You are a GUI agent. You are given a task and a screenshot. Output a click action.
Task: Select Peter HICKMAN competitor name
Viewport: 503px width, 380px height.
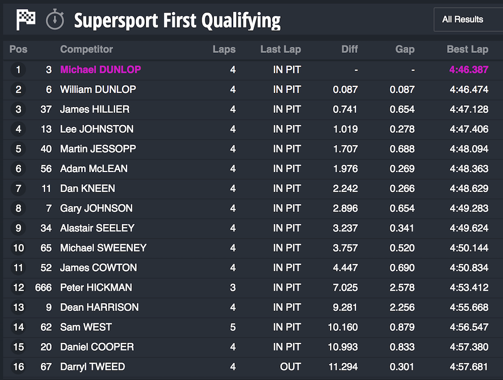pos(96,287)
